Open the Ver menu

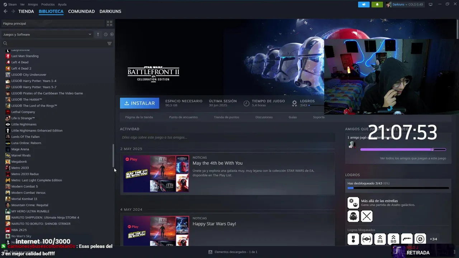(x=22, y=4)
